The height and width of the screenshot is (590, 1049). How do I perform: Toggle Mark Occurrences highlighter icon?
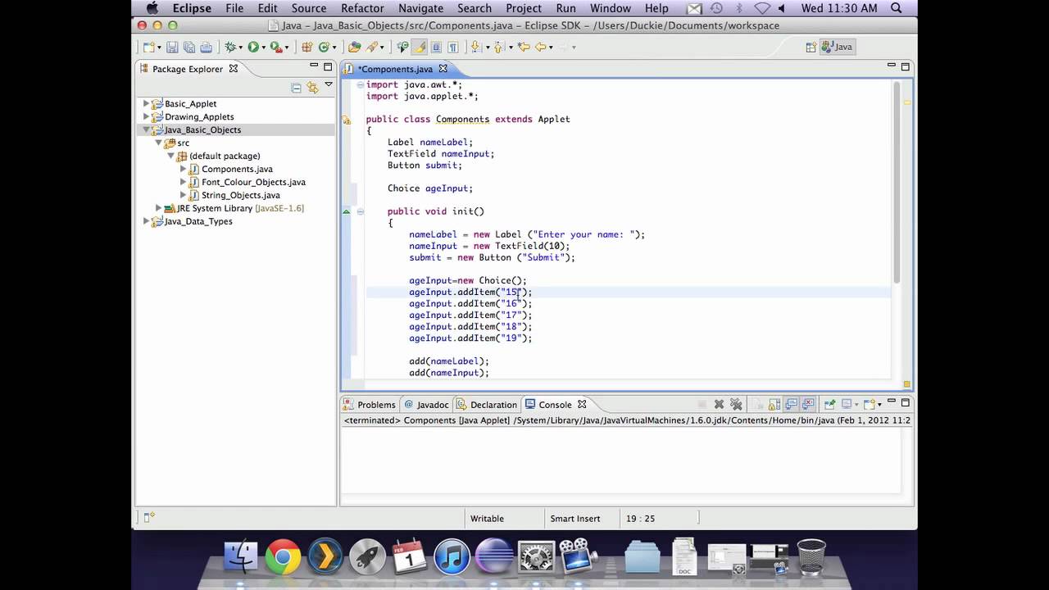coord(420,47)
